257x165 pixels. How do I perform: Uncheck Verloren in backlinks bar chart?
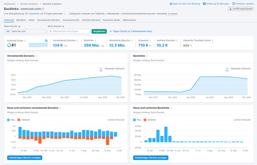145,120
